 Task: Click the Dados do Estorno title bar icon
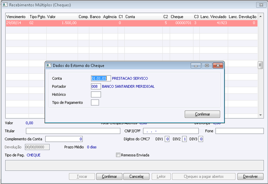click(49, 65)
